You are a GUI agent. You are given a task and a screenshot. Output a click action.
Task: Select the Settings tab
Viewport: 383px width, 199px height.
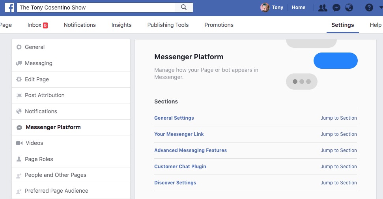pyautogui.click(x=342, y=25)
